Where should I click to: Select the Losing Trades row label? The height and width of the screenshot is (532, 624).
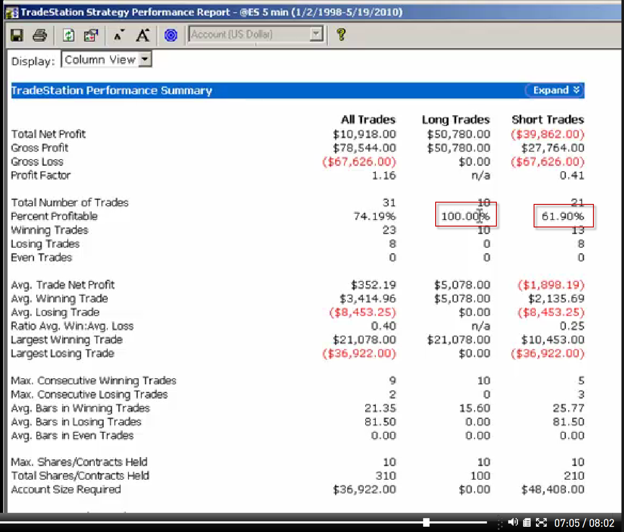point(45,244)
